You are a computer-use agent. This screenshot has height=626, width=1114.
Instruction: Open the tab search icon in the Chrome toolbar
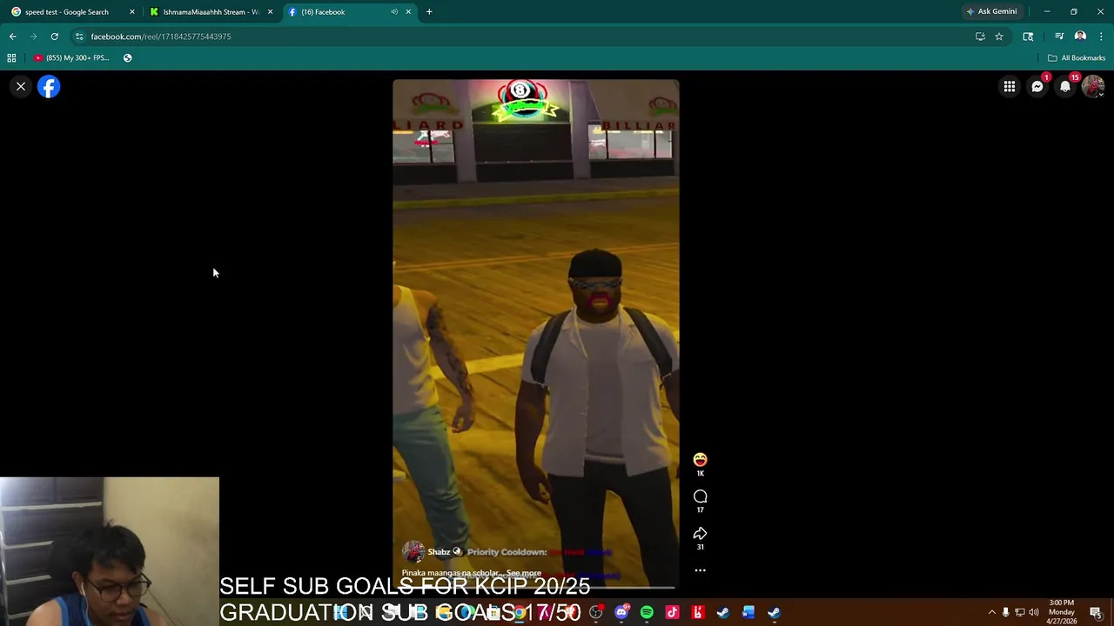(1028, 37)
